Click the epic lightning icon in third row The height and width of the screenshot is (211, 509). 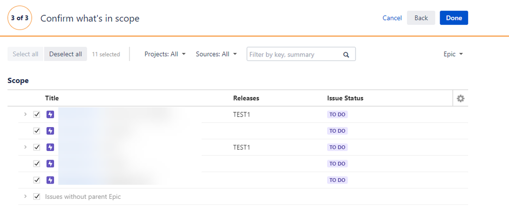pyautogui.click(x=50, y=147)
